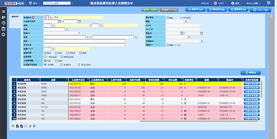Click the green 選択値・列幅保存 button
The width and height of the screenshot is (277, 139).
coord(150,10)
